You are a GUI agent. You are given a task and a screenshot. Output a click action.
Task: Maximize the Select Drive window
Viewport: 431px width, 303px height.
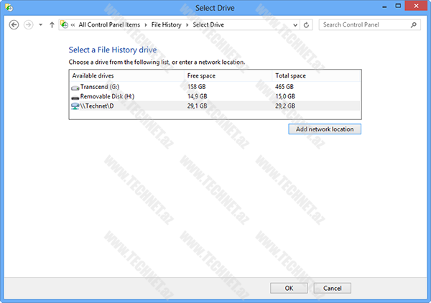398,6
